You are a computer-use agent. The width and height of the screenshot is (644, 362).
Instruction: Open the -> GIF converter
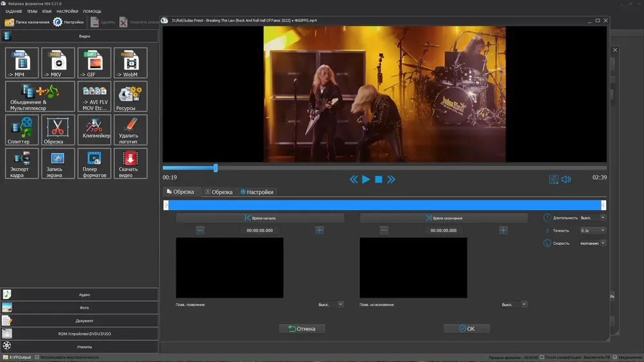(x=94, y=63)
